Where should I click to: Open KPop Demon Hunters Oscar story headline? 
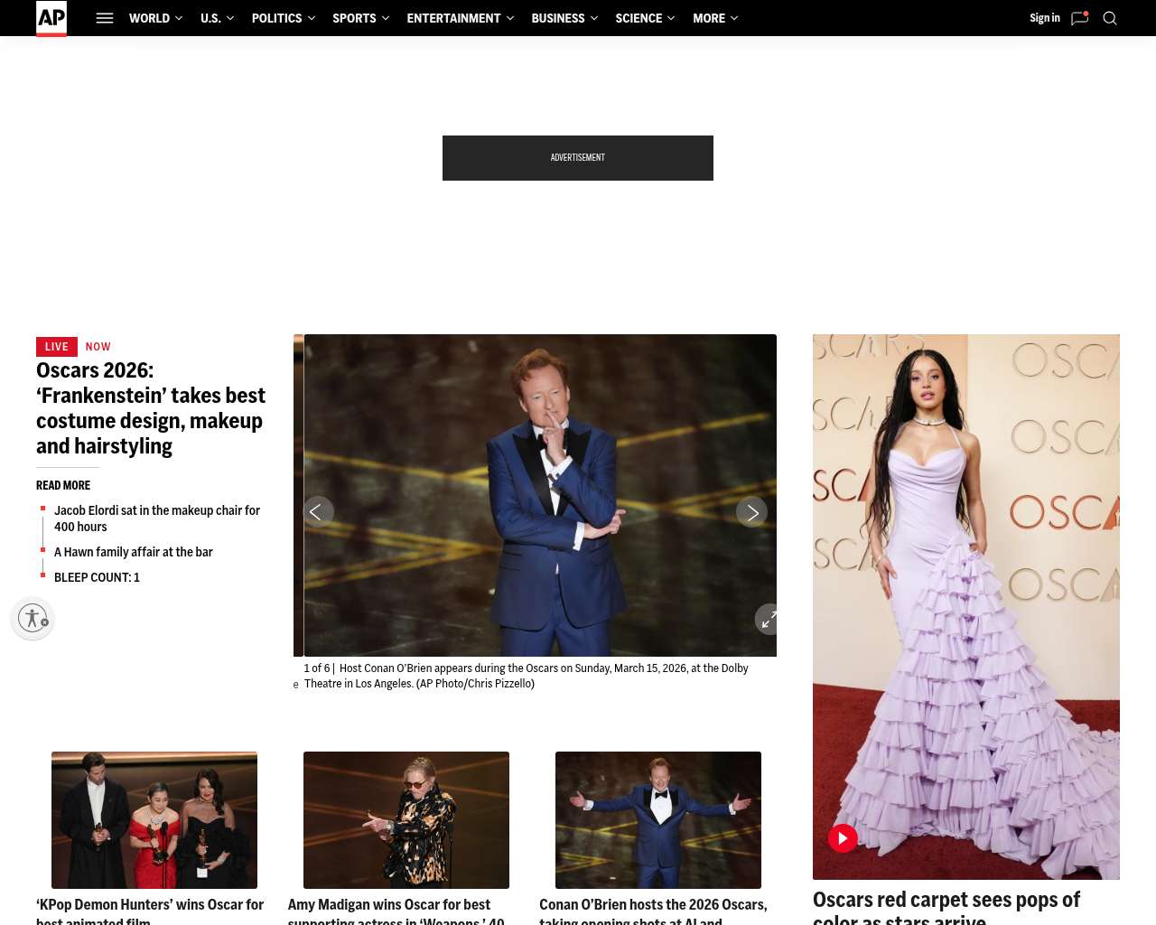point(150,911)
